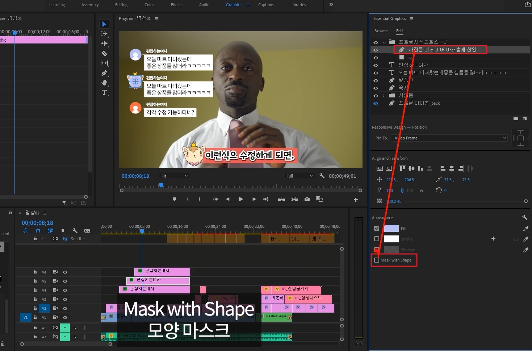Select the Track Select Forward tool
This screenshot has width=532, height=351.
click(104, 34)
